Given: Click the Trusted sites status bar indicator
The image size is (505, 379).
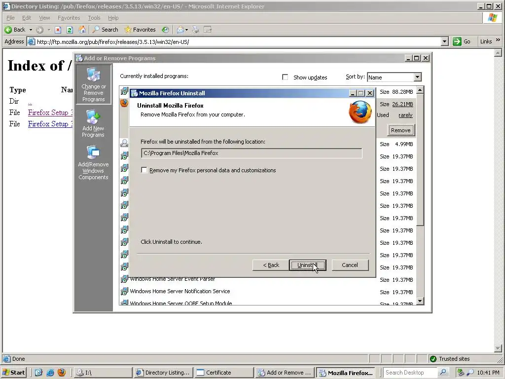Looking at the screenshot, I should coord(450,359).
